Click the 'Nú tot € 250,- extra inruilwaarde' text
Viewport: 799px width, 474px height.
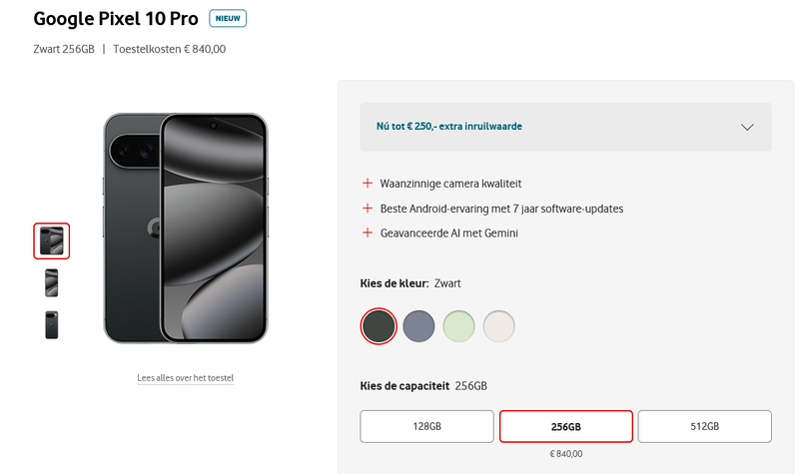coord(449,127)
